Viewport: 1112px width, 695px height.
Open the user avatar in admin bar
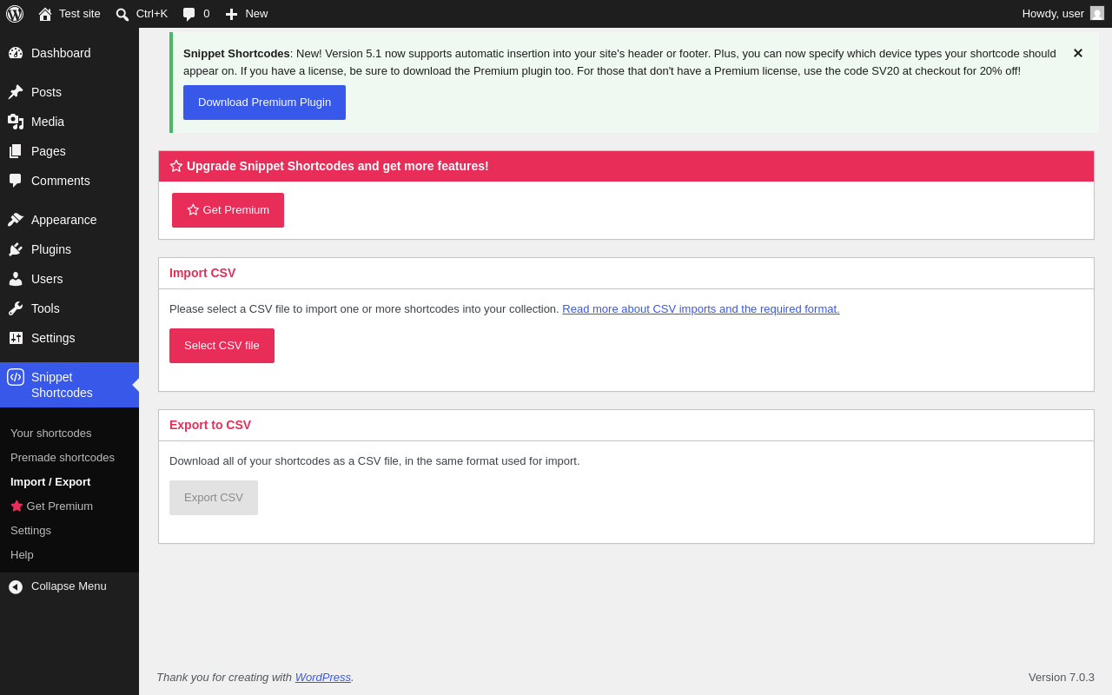coord(1097,13)
